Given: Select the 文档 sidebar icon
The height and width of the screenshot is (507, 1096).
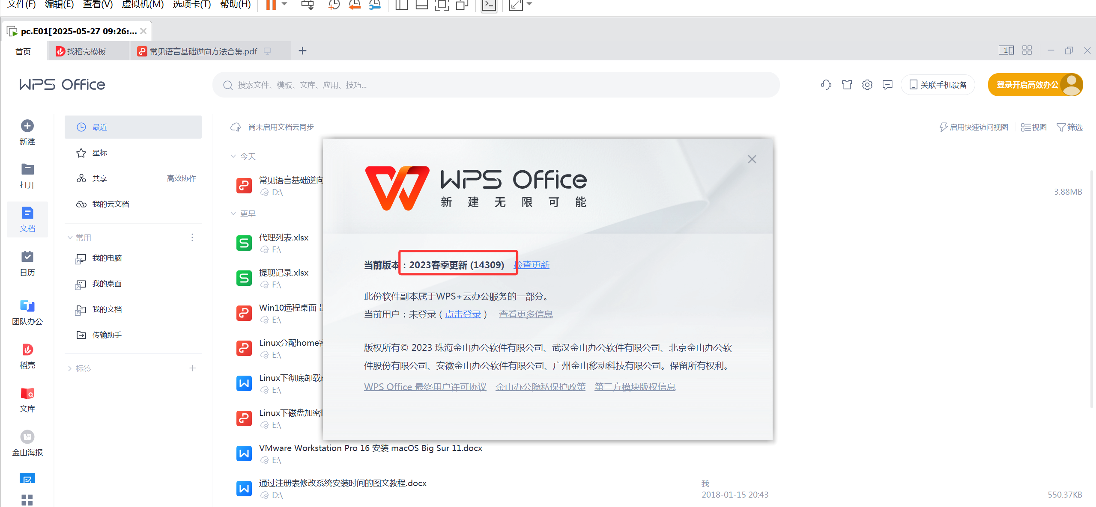Looking at the screenshot, I should [27, 213].
